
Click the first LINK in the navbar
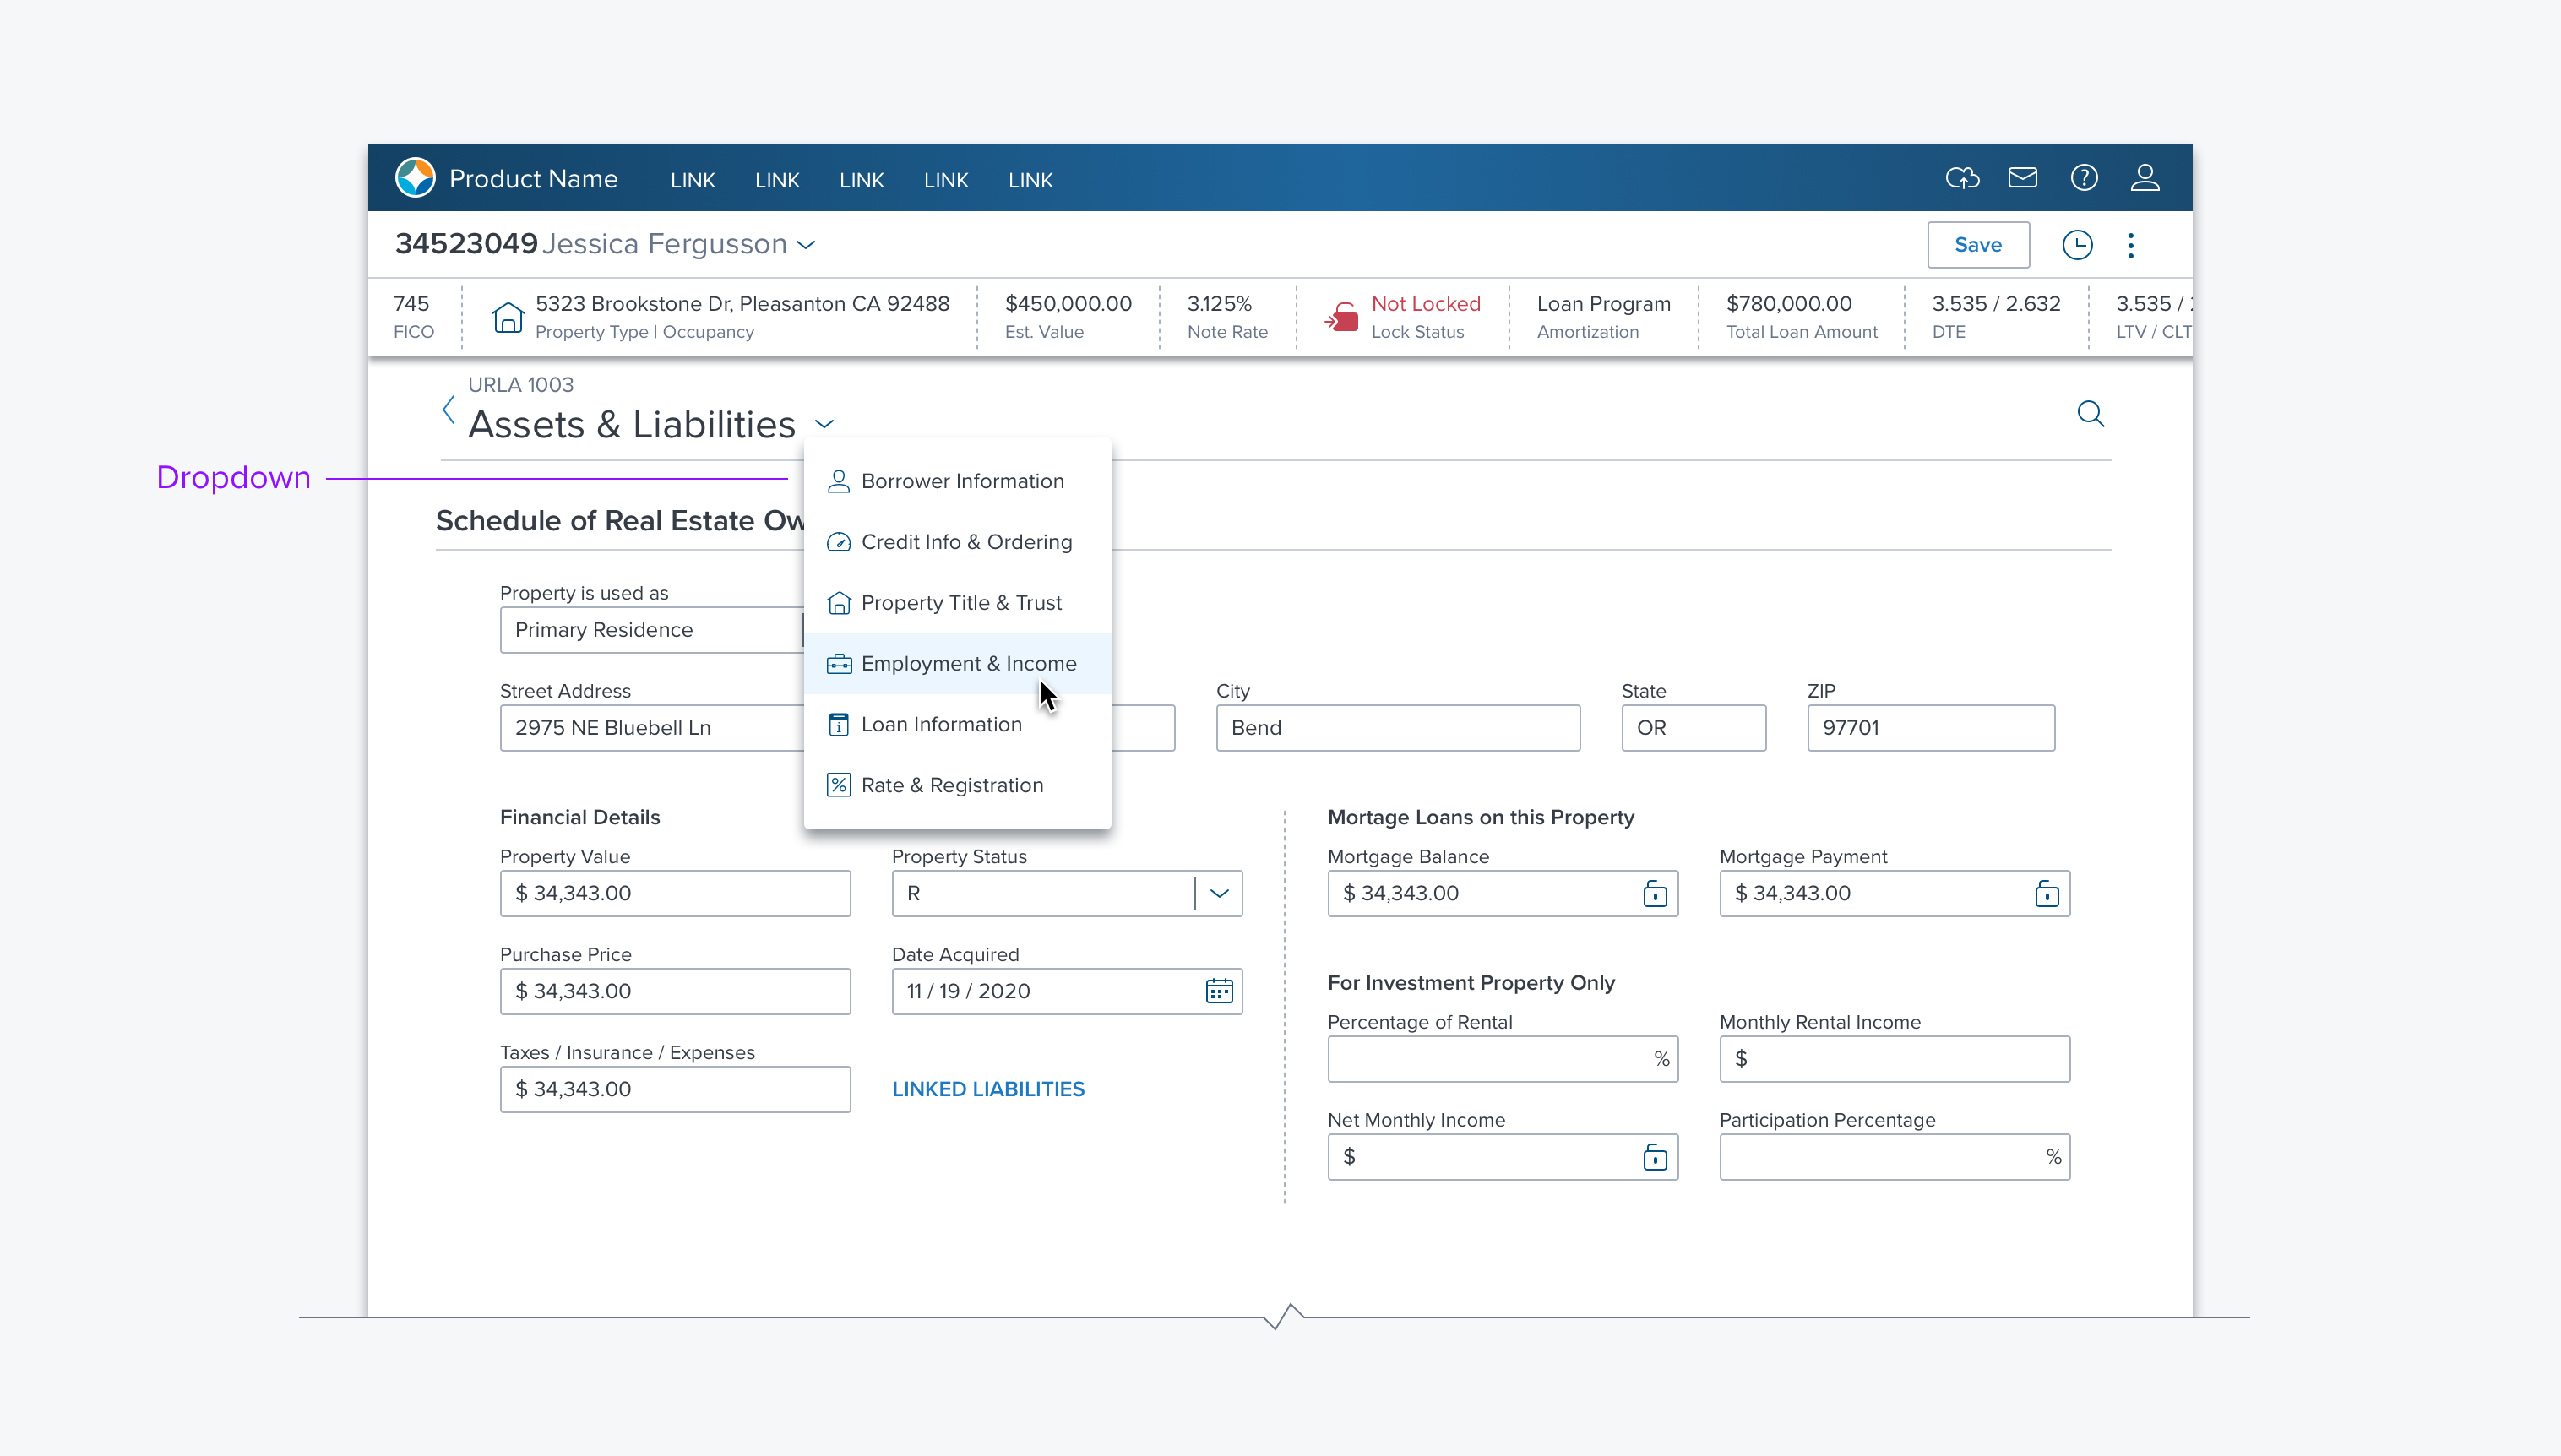tap(692, 180)
